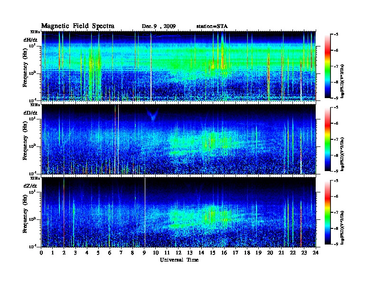Click the 10⁰ frequency tick in dD/dt panel

click(x=32, y=146)
